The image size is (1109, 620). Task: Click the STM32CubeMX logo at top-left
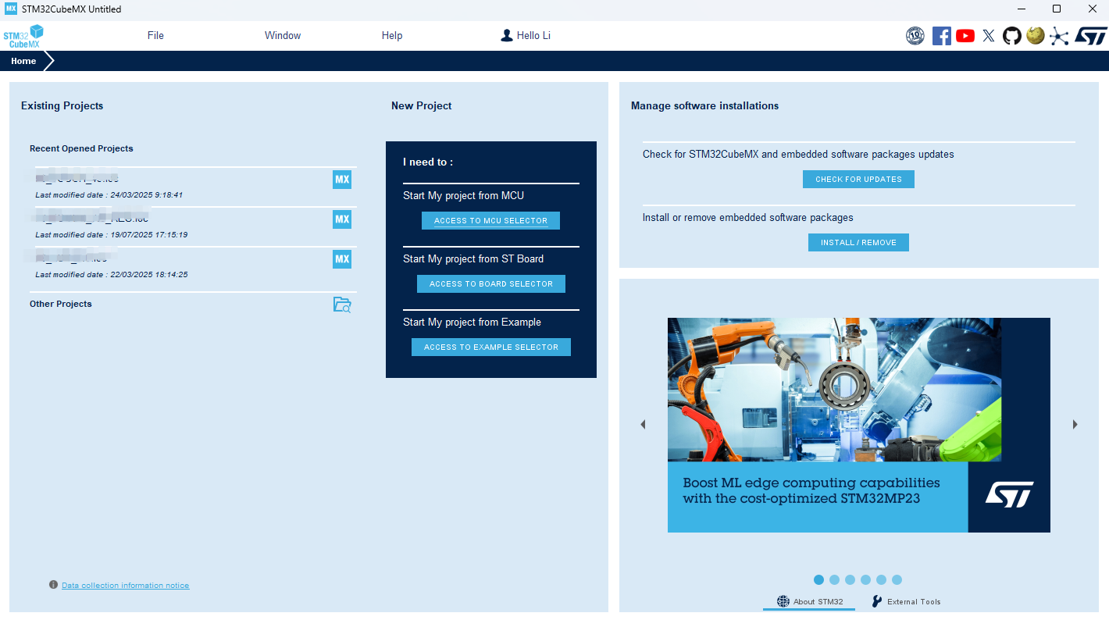23,36
